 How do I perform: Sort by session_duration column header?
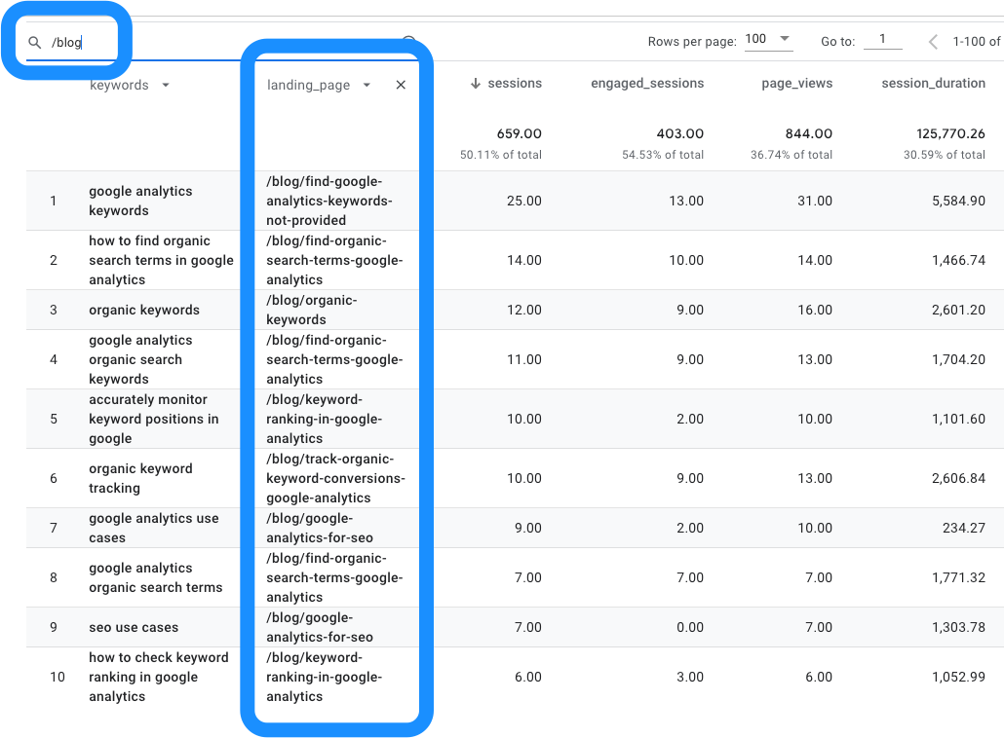coord(933,83)
